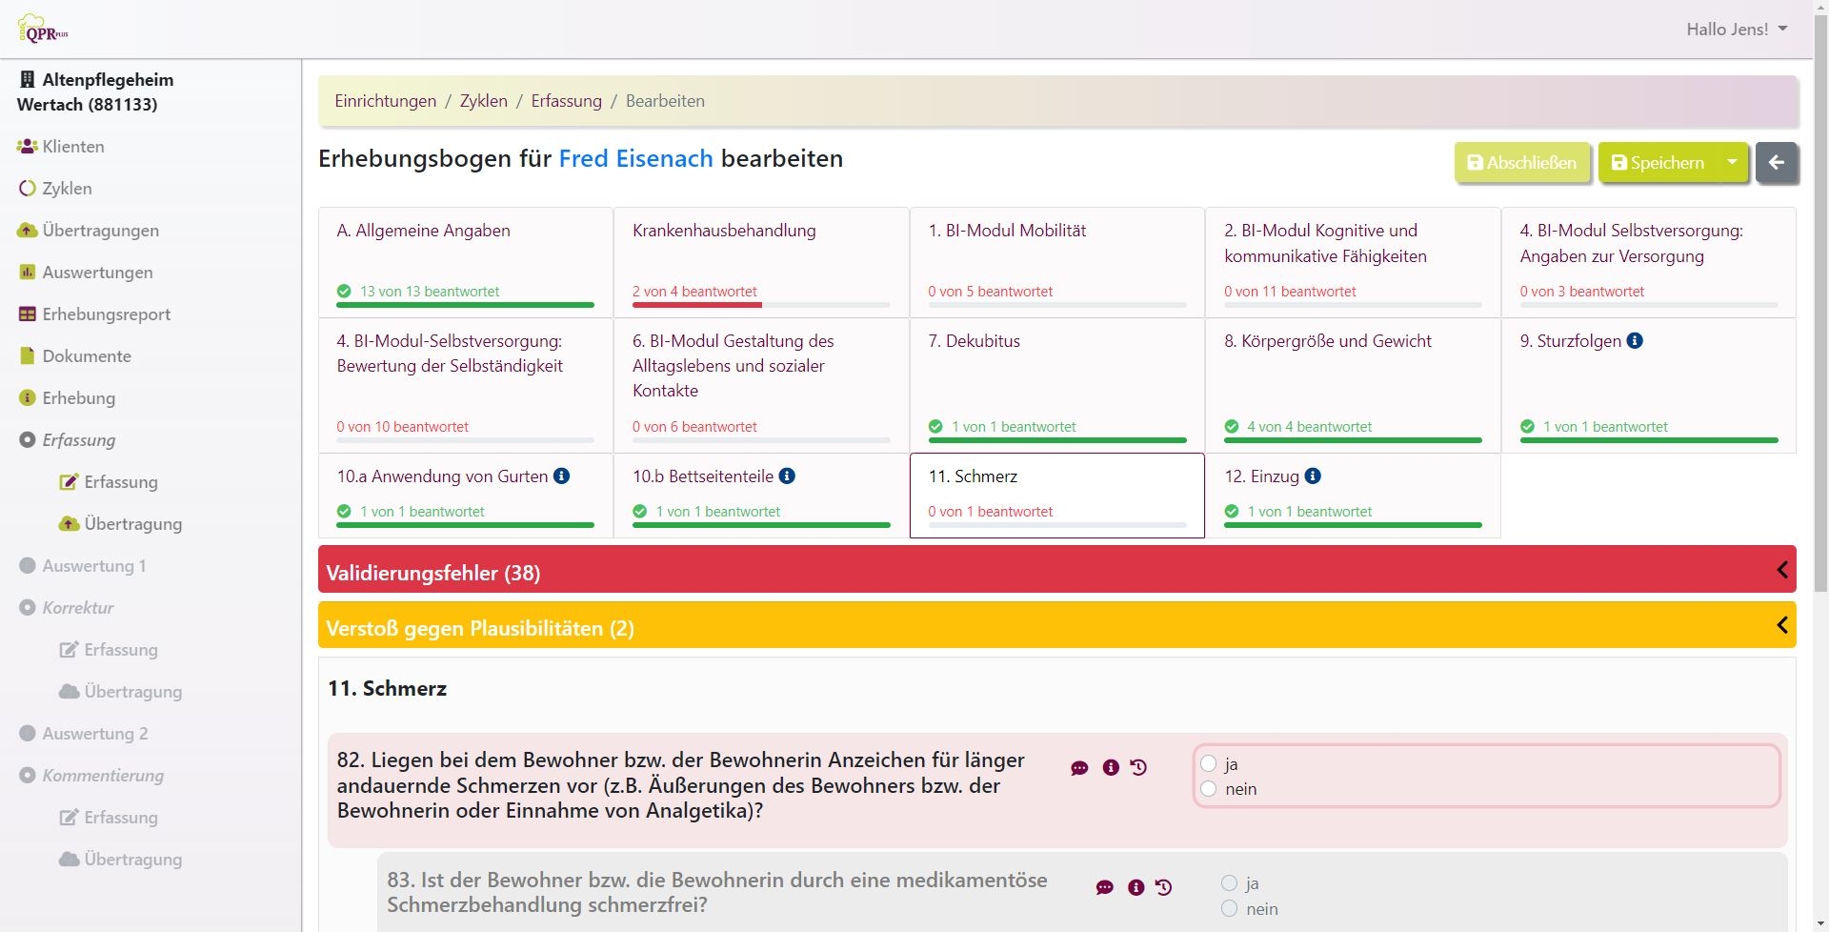Screen dimensions: 1829x932
Task: Open the Fred Eisenach client link
Action: [x=635, y=158]
